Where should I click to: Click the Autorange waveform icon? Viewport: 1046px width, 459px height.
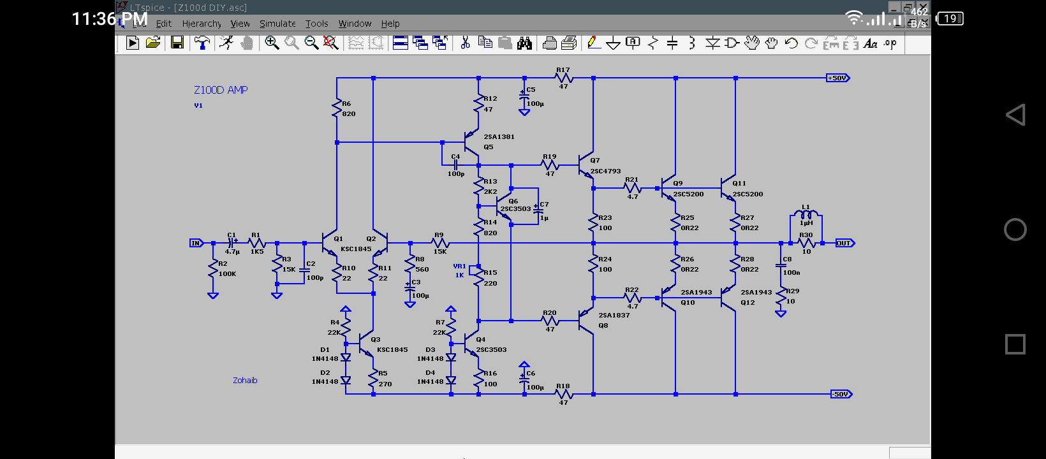coord(356,43)
